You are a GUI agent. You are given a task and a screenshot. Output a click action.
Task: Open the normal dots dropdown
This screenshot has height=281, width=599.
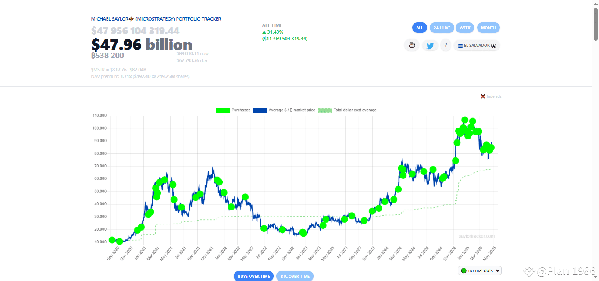click(x=479, y=270)
